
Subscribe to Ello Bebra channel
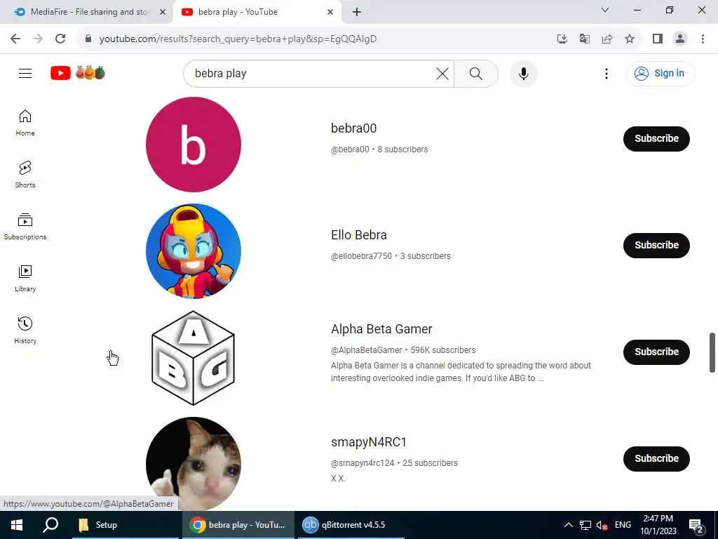(x=656, y=245)
